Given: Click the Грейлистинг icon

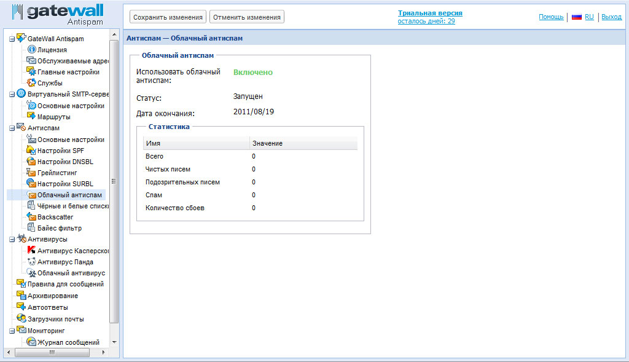Looking at the screenshot, I should (x=31, y=172).
